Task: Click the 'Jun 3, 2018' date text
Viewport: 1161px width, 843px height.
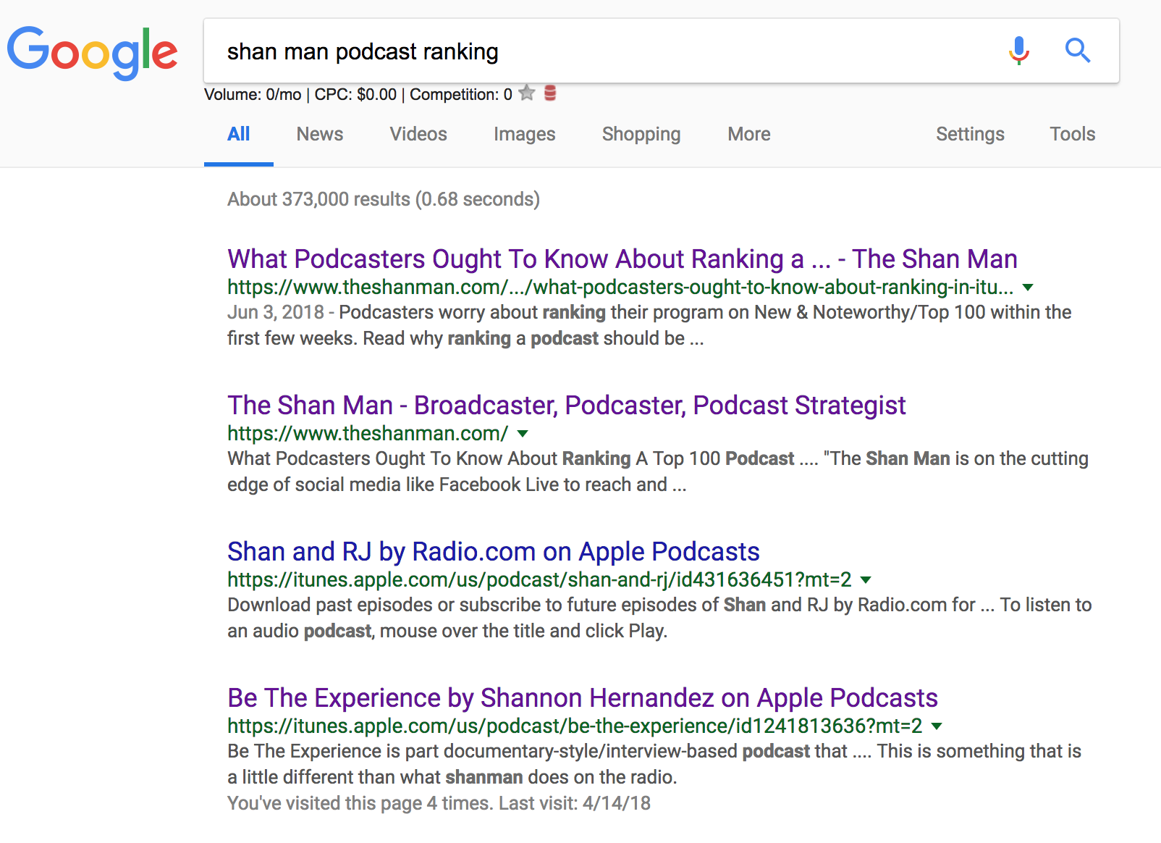Action: 276,312
